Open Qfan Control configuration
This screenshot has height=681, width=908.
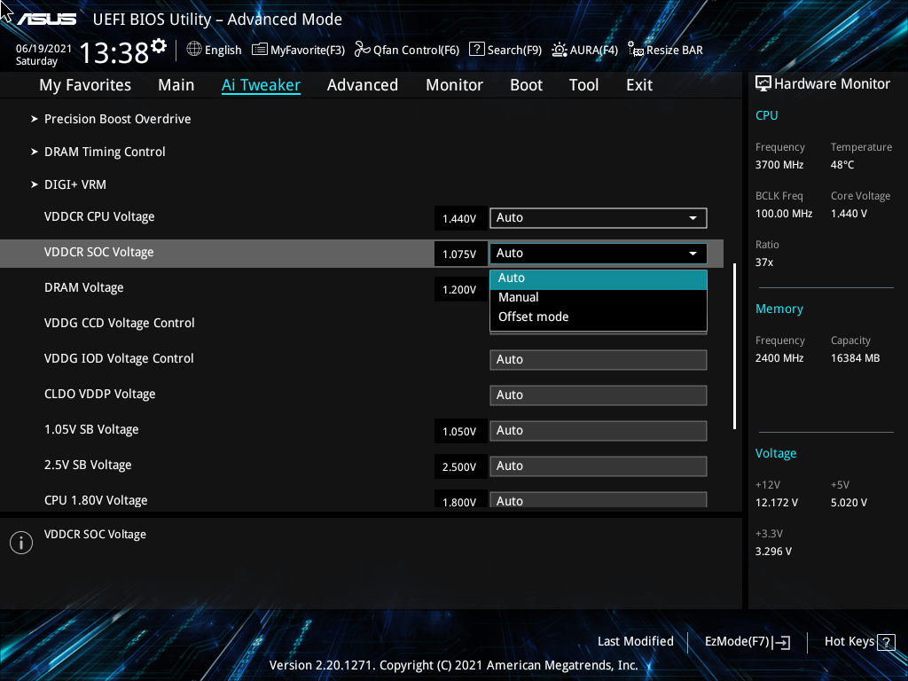click(406, 50)
